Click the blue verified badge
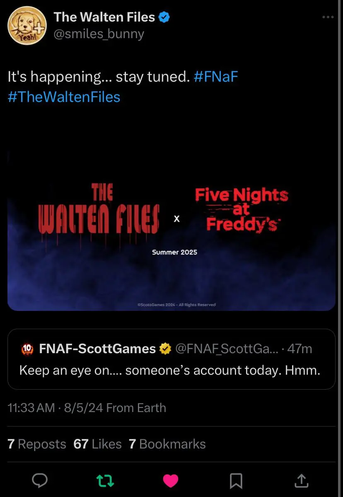343x497 pixels. point(164,17)
